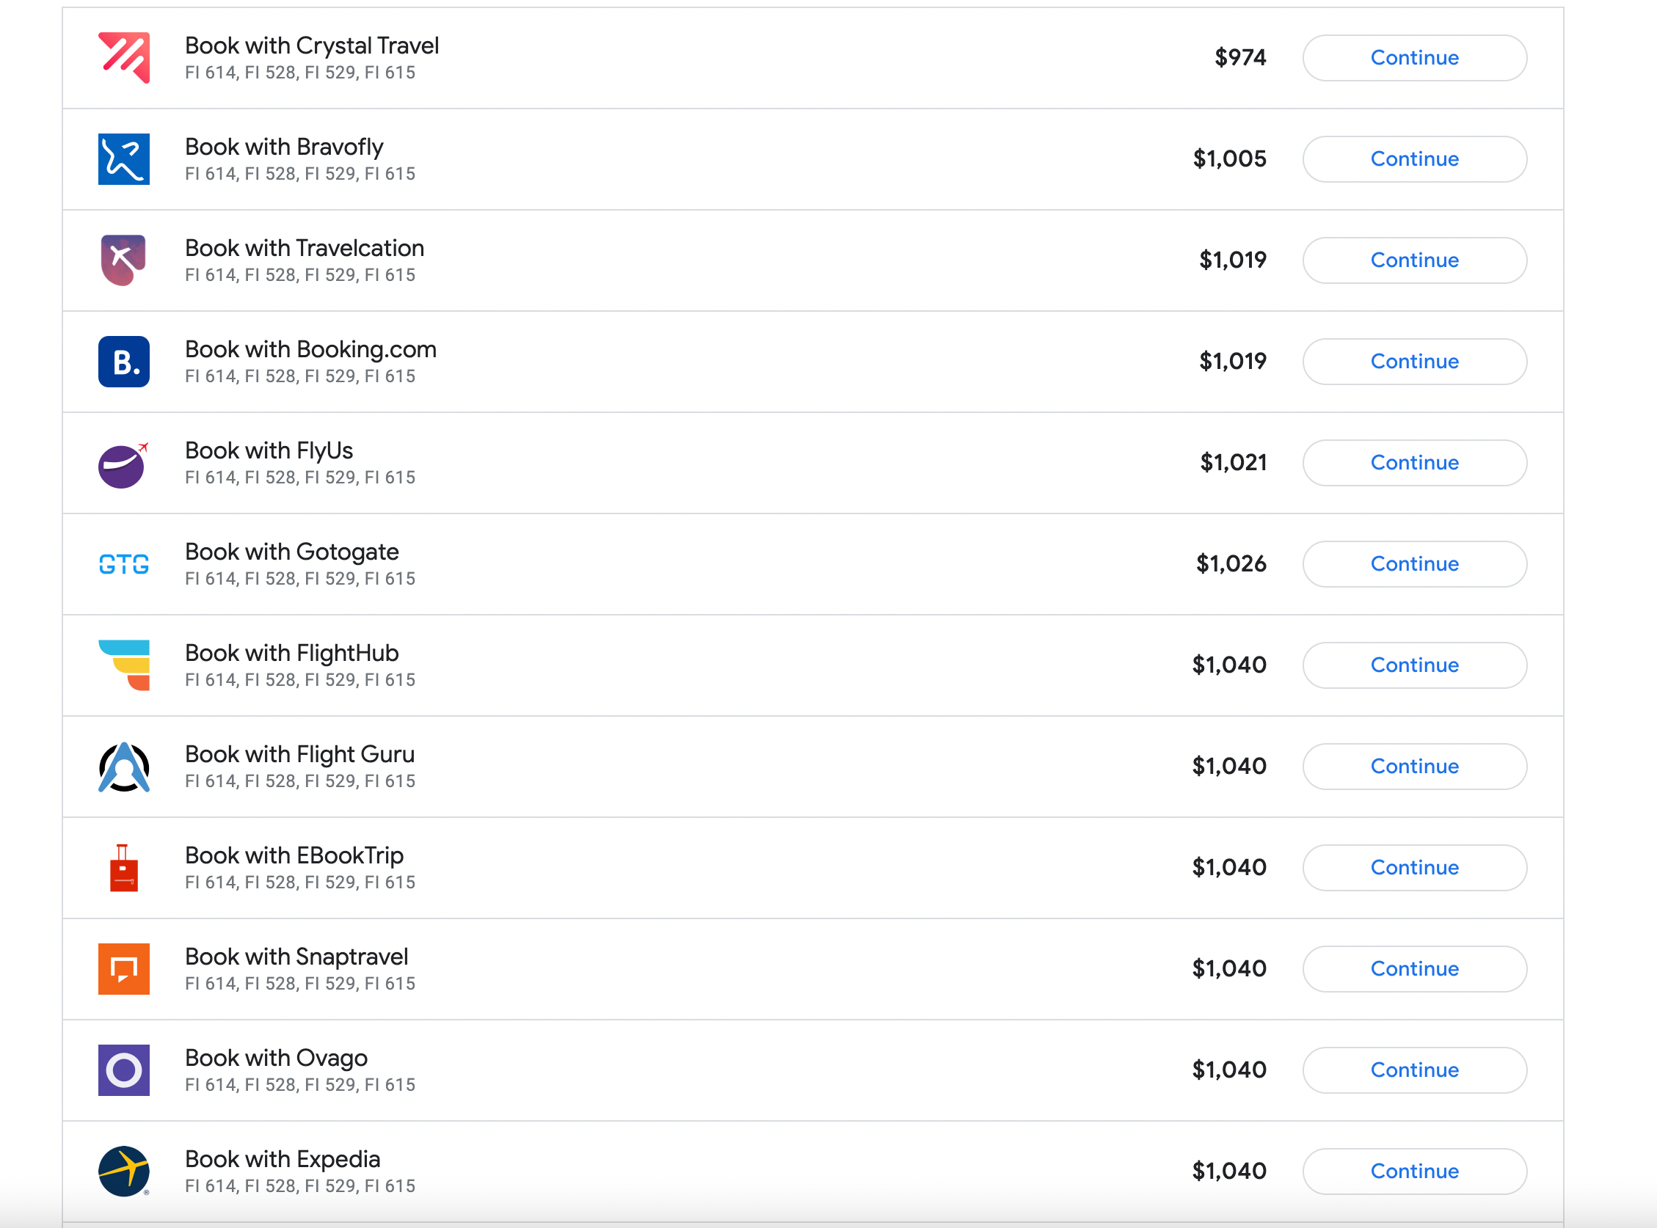1657x1228 pixels.
Task: Continue booking with Expedia
Action: point(1414,1172)
